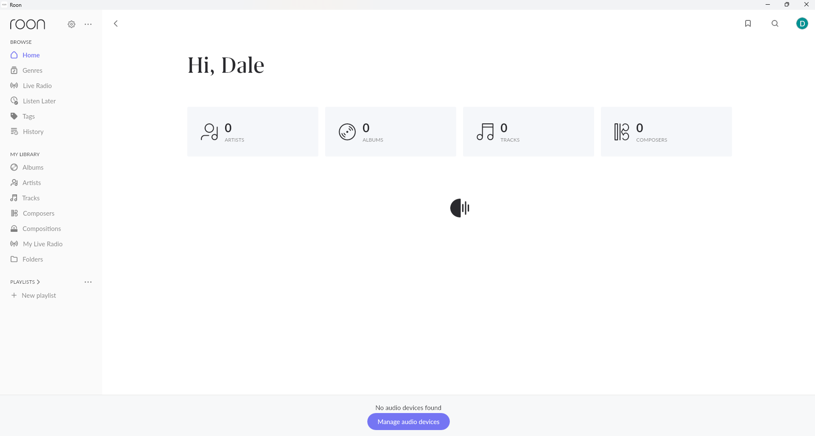Open Live Radio in sidebar
The image size is (815, 436).
click(x=37, y=85)
